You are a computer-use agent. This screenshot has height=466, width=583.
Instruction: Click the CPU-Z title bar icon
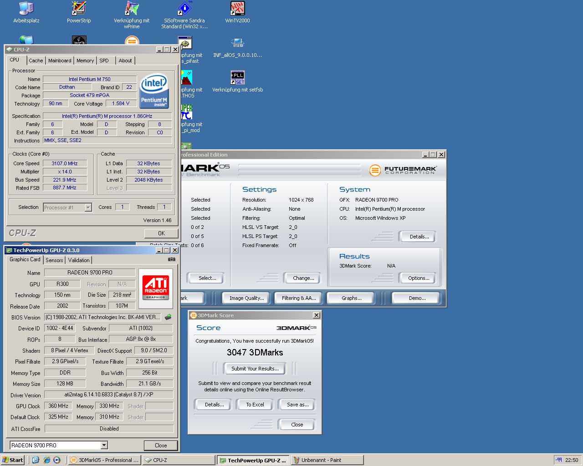coord(9,50)
